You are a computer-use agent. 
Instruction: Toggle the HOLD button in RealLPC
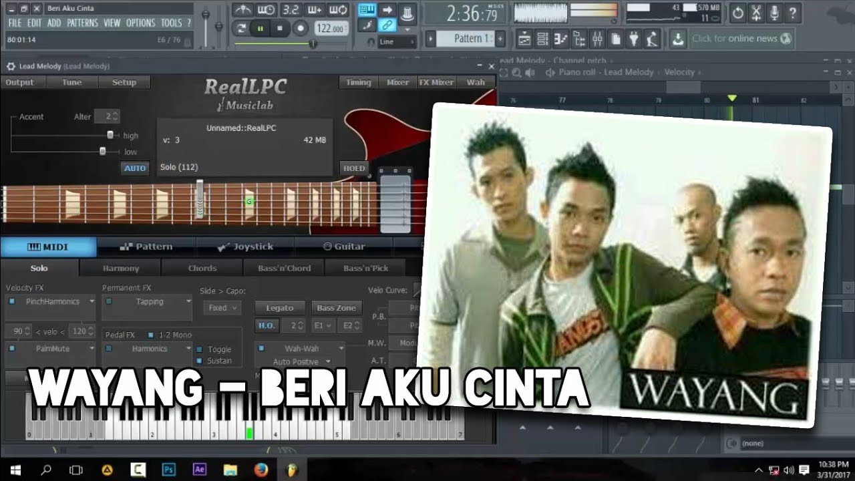354,168
